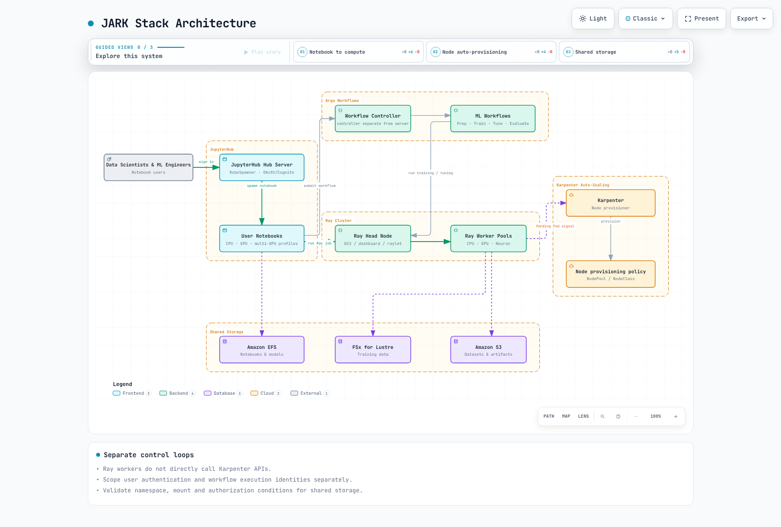Click the database icon on FSx for Lustre node

[x=340, y=342]
